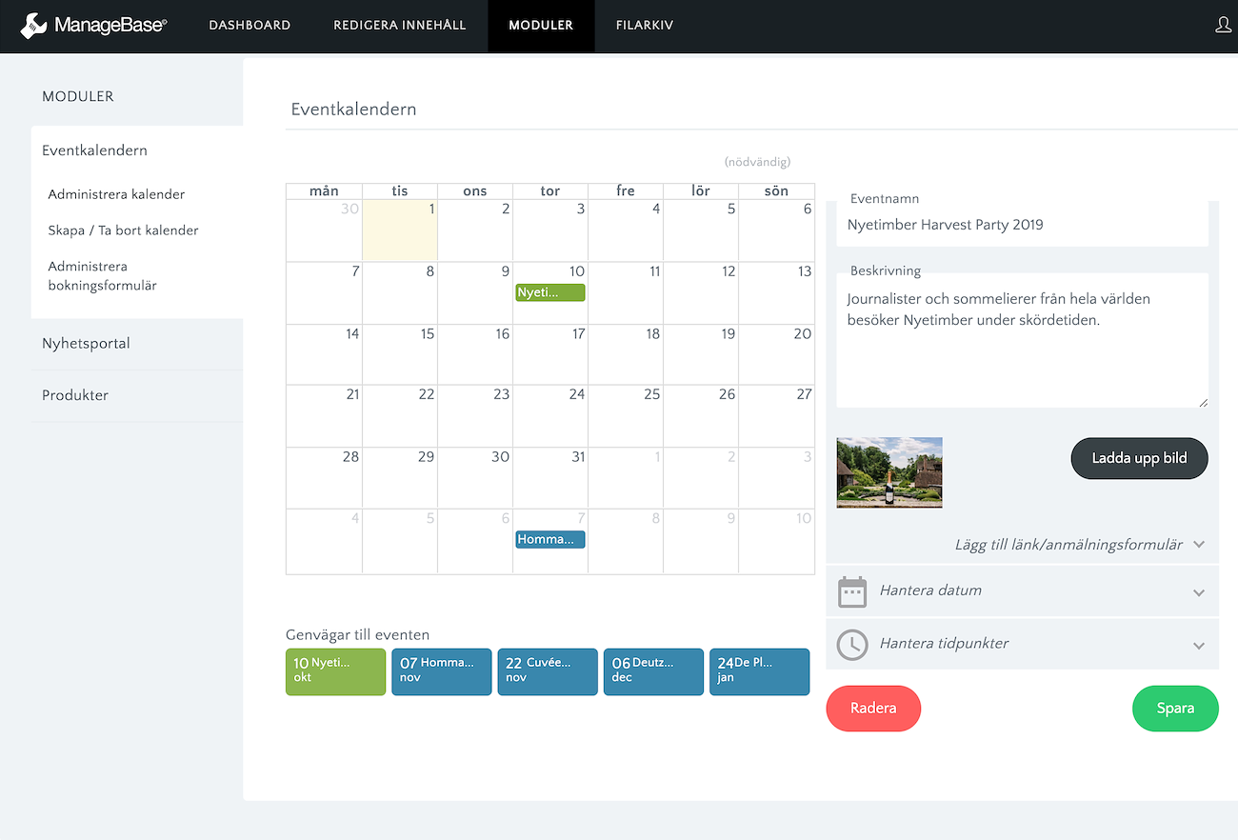Select the Nyetimber event thumbnail image
The width and height of the screenshot is (1238, 840).
(x=889, y=472)
